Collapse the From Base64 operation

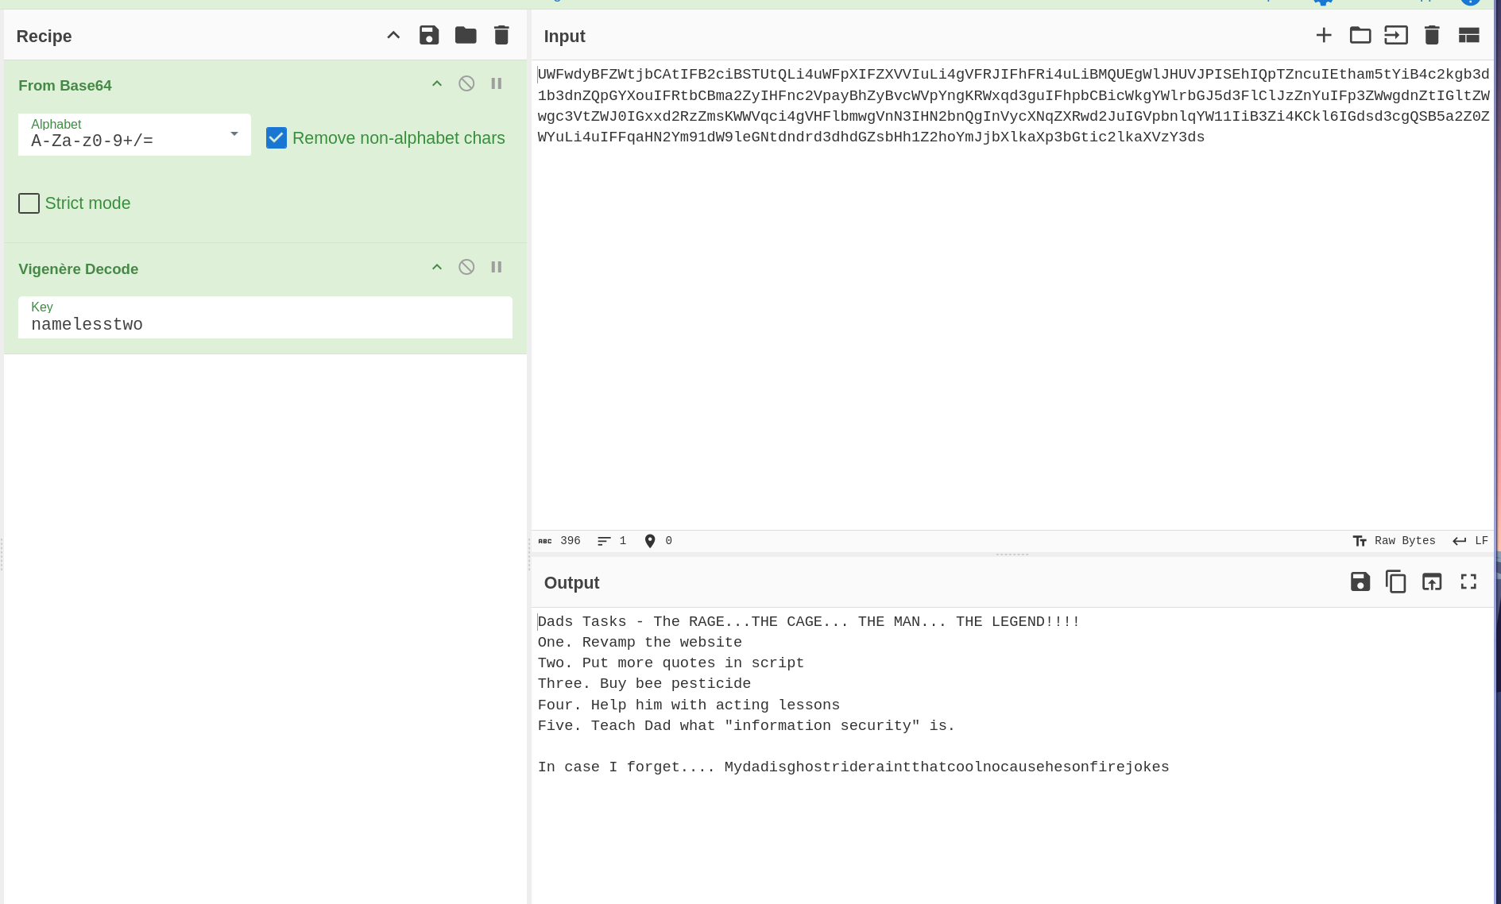(437, 83)
